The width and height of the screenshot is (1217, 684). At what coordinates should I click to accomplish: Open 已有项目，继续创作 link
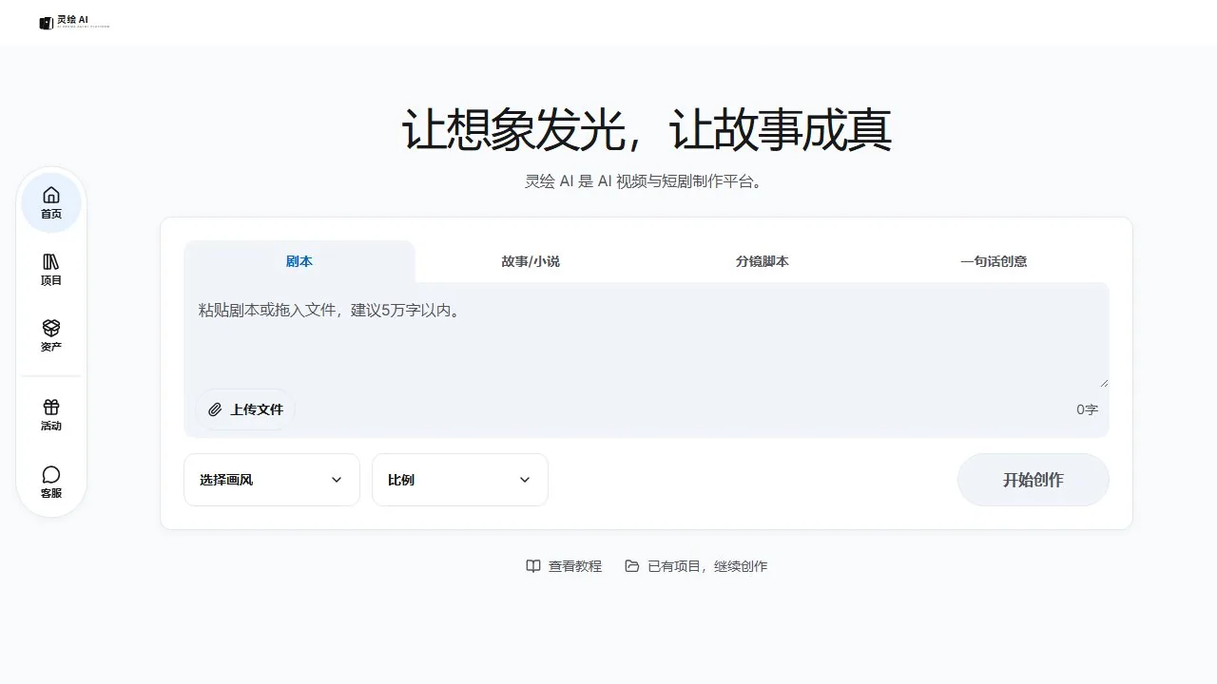[696, 566]
